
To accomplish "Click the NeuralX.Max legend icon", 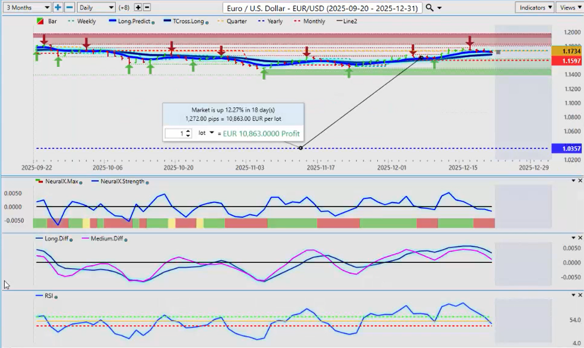I will pos(40,182).
